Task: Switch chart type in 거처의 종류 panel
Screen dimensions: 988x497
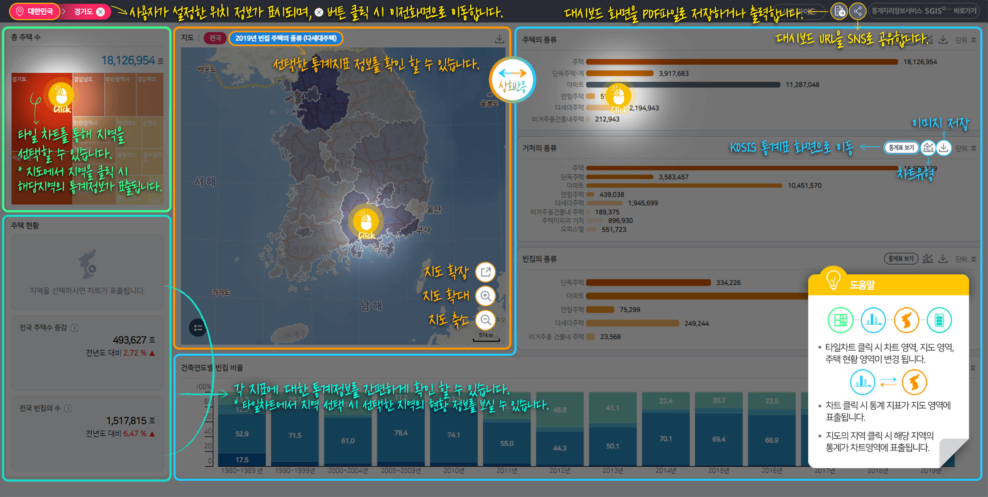Action: click(x=928, y=148)
